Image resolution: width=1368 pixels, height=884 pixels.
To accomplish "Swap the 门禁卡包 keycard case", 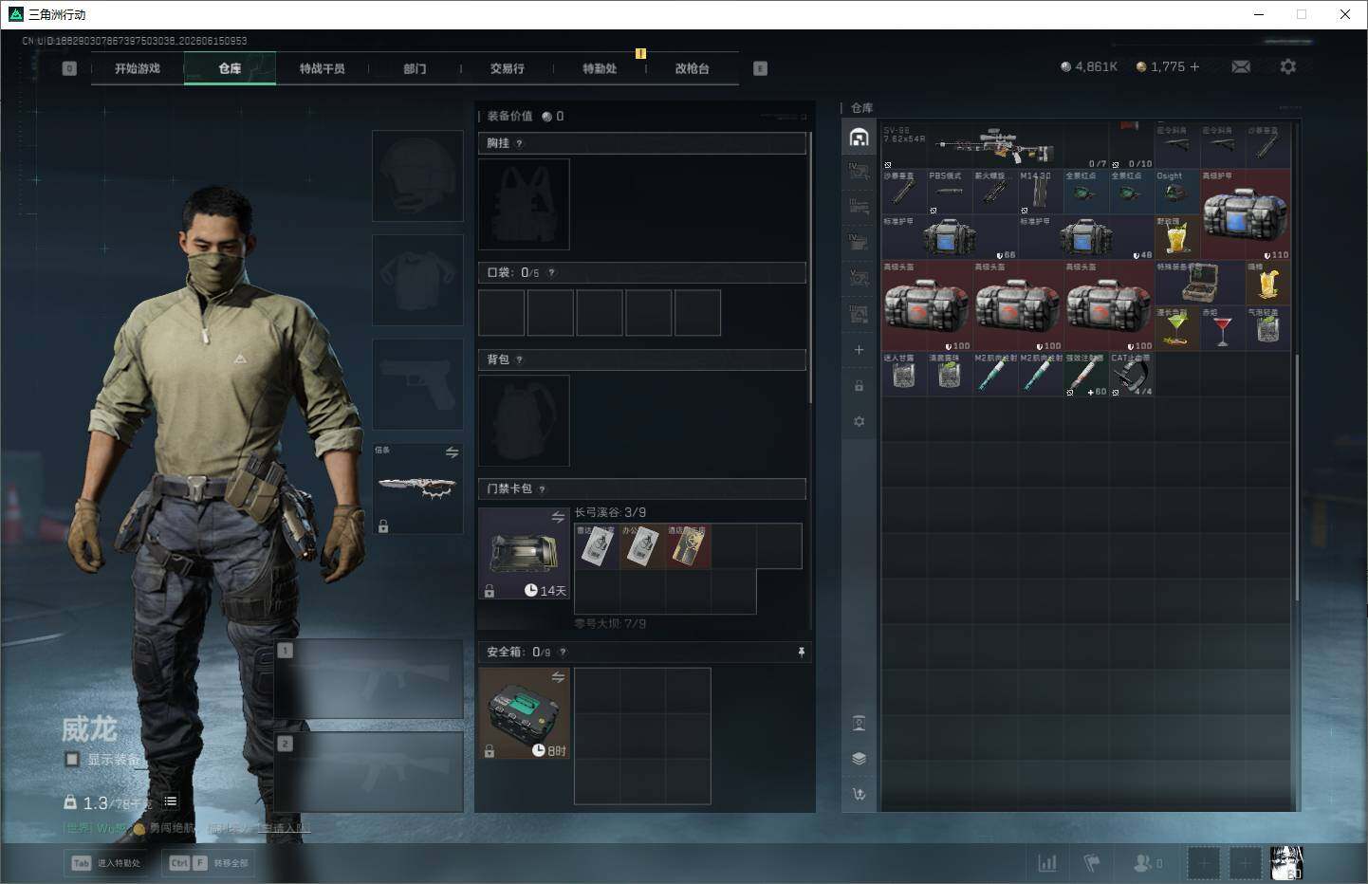I will 558,517.
